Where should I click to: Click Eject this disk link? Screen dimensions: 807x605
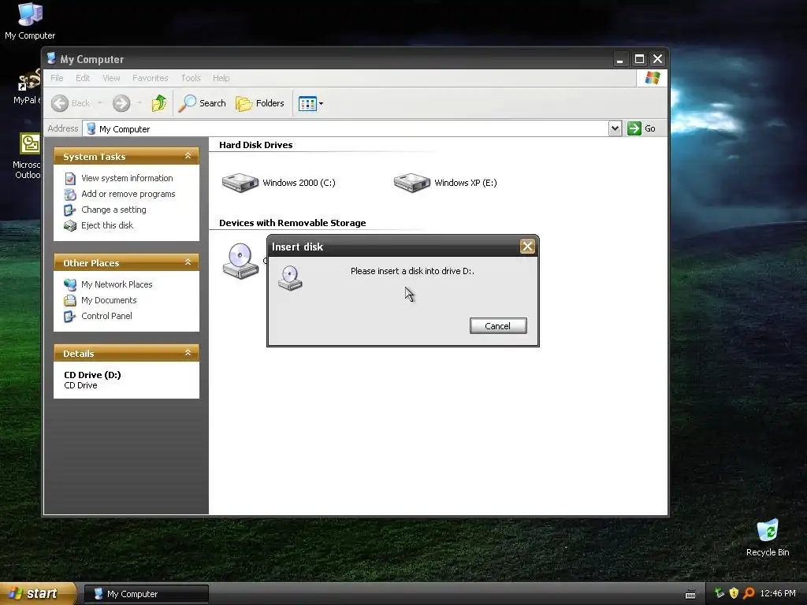(x=107, y=225)
